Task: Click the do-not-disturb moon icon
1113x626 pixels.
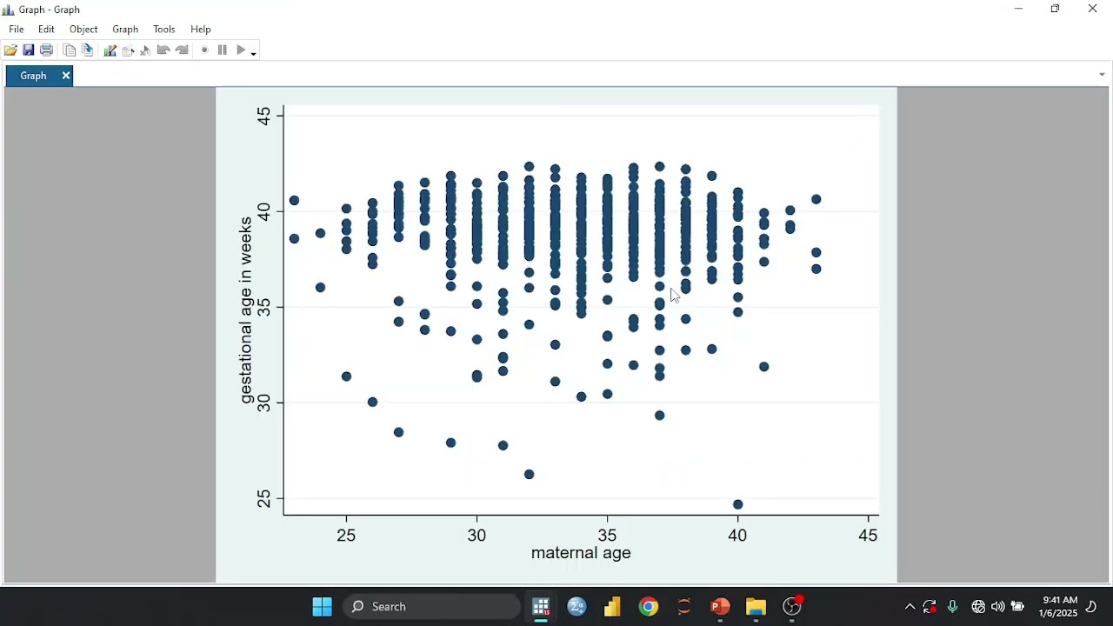Action: pyautogui.click(x=1092, y=607)
